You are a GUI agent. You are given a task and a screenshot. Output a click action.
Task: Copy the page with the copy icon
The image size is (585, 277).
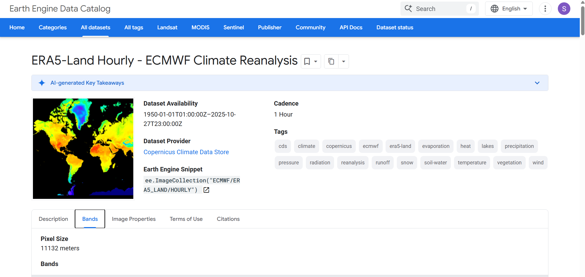pos(331,61)
